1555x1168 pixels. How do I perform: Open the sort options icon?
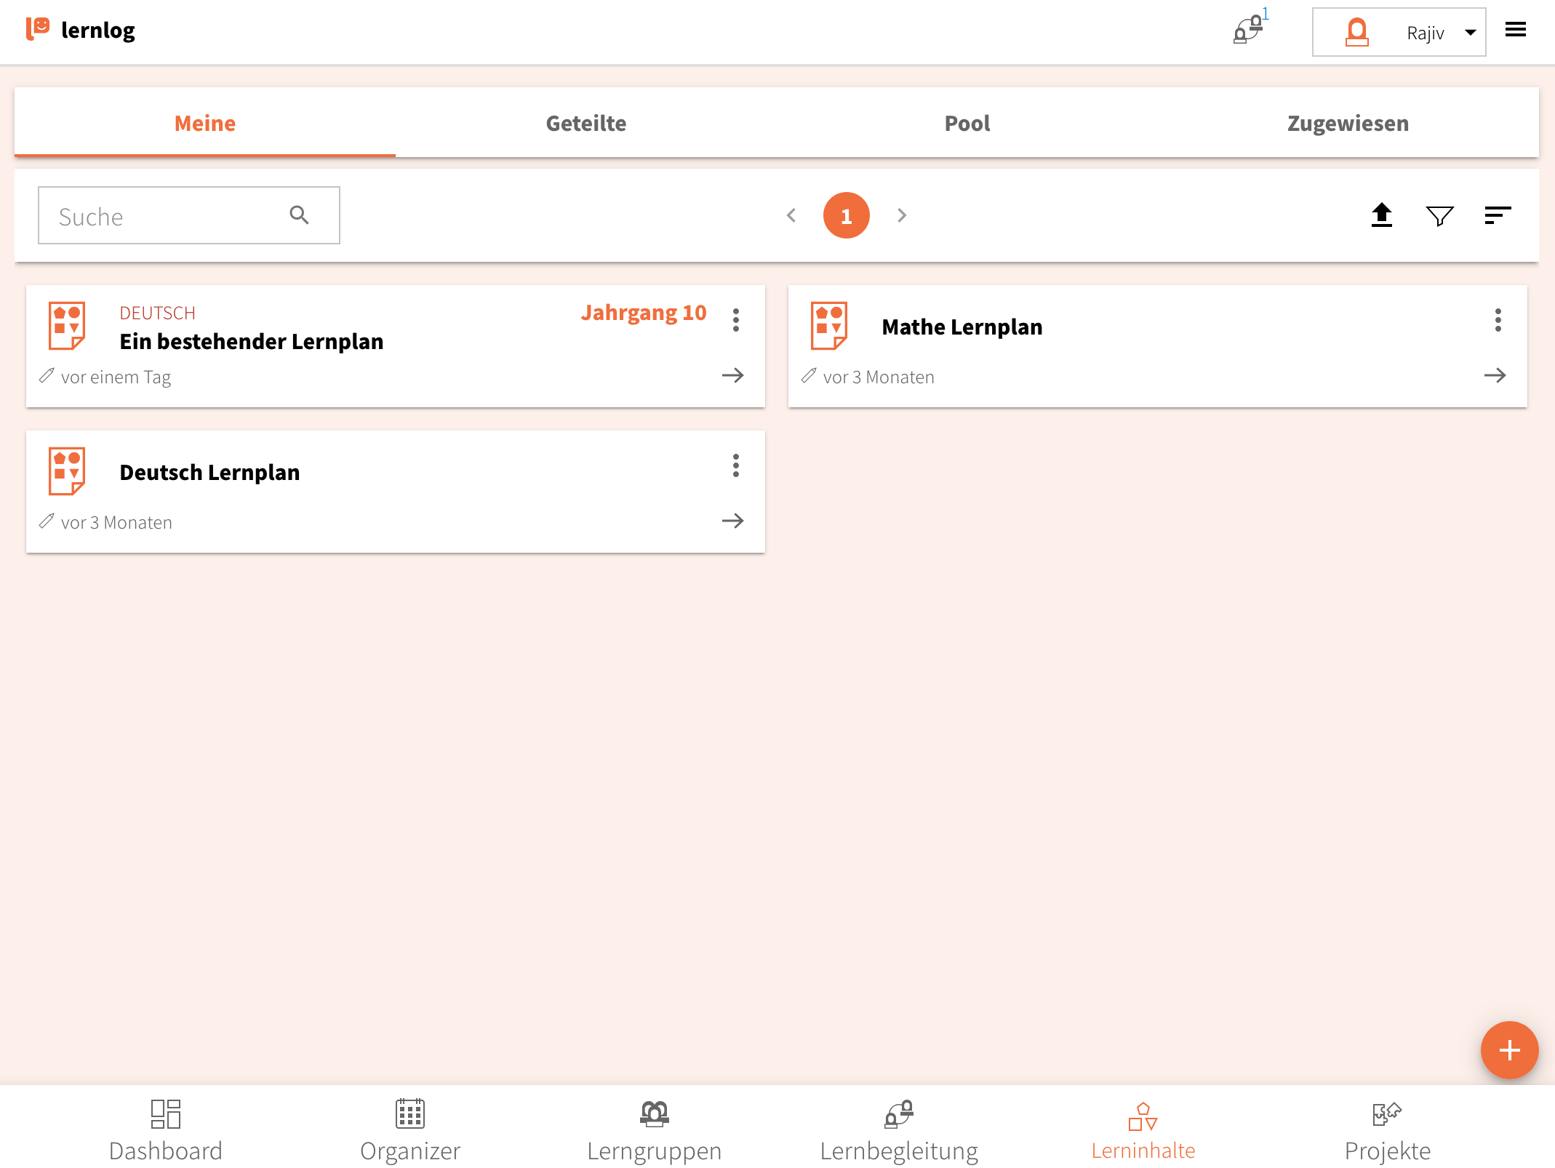[1498, 215]
